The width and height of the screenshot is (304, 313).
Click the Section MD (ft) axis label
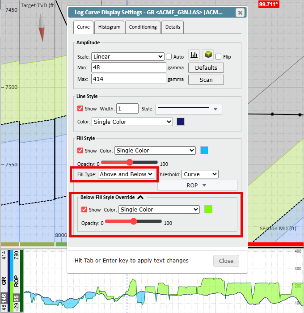pos(278,228)
